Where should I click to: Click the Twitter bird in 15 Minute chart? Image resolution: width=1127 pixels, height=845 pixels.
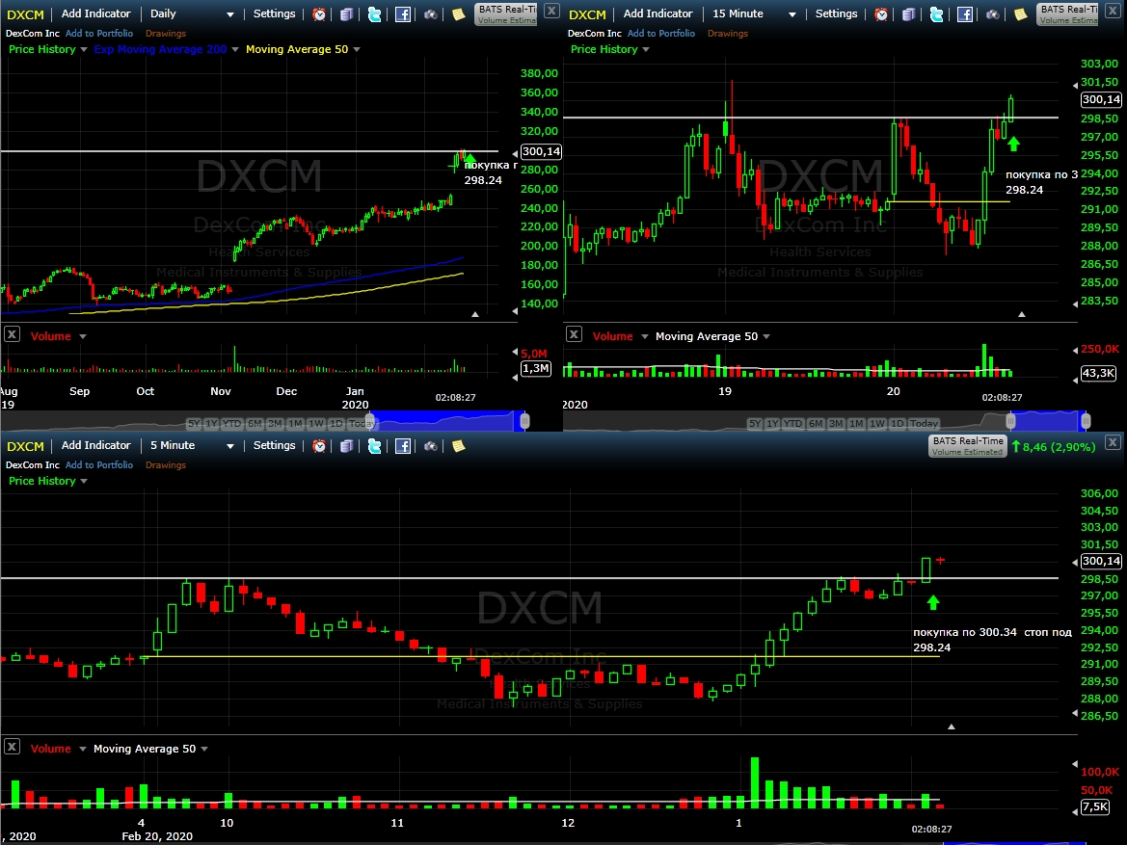936,14
